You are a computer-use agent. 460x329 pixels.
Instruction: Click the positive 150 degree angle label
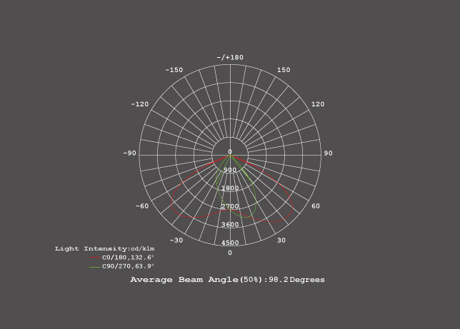pyautogui.click(x=284, y=70)
